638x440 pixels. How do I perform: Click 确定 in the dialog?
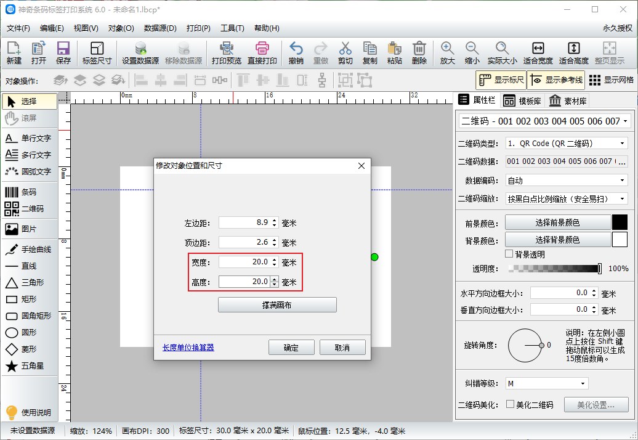(x=291, y=348)
